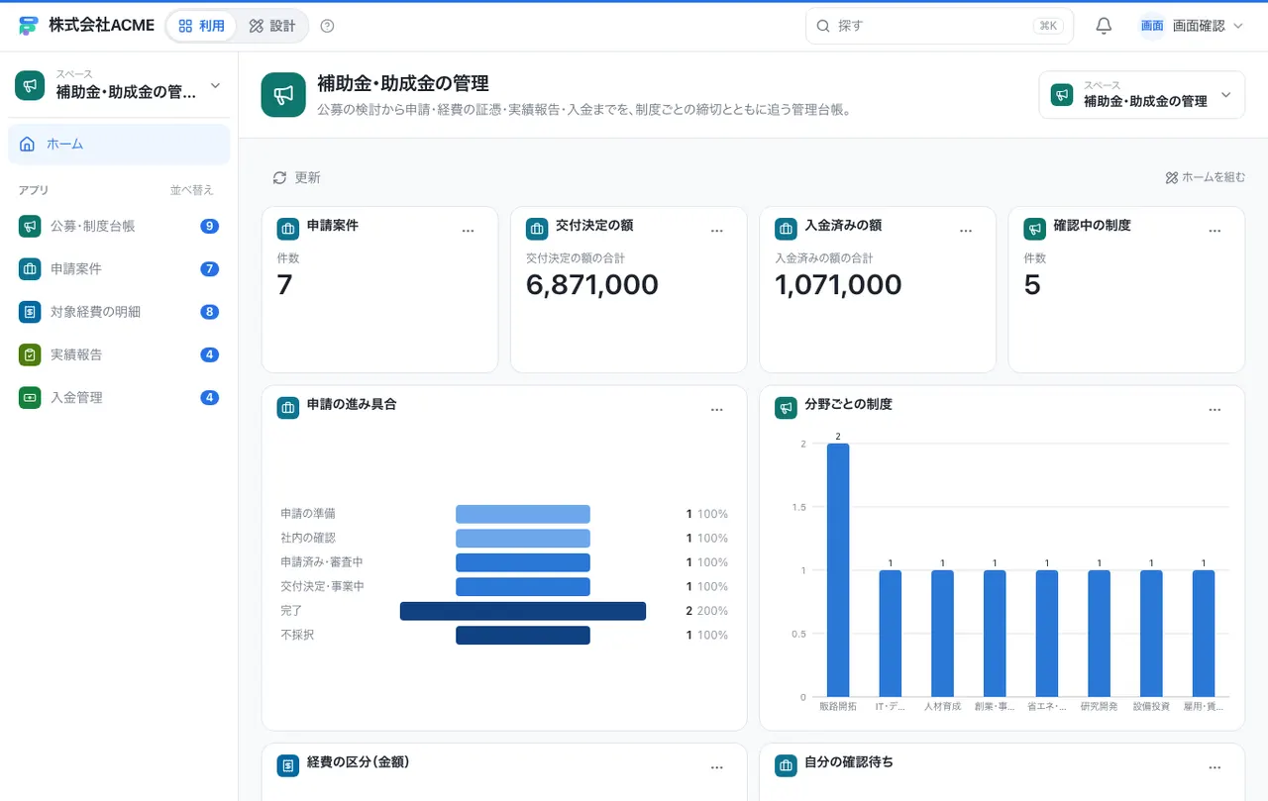Image resolution: width=1268 pixels, height=801 pixels.
Task: Open the help question mark icon
Action: point(328,26)
